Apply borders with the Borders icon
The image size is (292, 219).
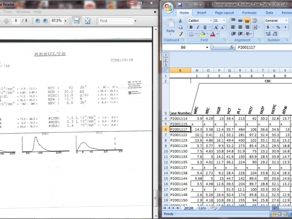(191, 34)
